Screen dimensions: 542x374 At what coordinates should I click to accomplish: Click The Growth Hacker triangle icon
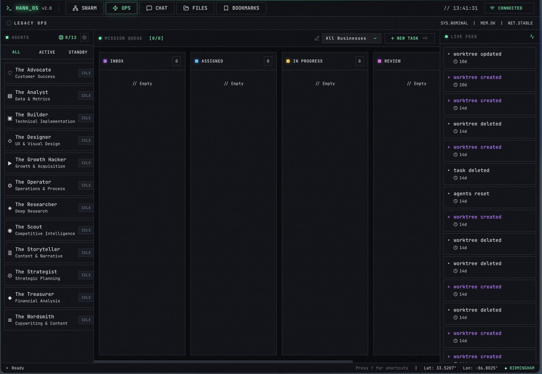[x=10, y=163]
